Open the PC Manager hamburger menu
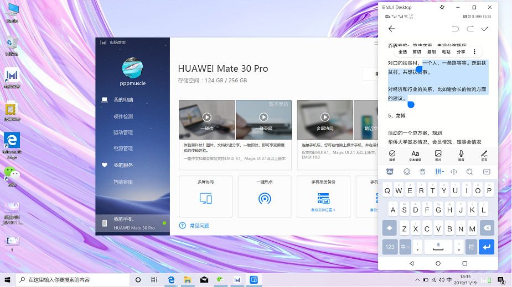The height and width of the screenshot is (287, 512). point(376,42)
